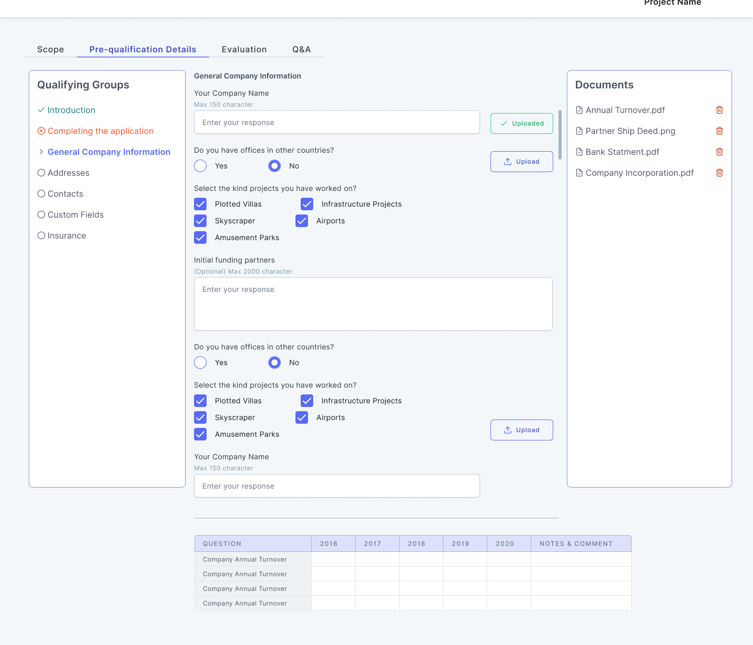Click the upload icon on the first Upload button

click(x=508, y=162)
